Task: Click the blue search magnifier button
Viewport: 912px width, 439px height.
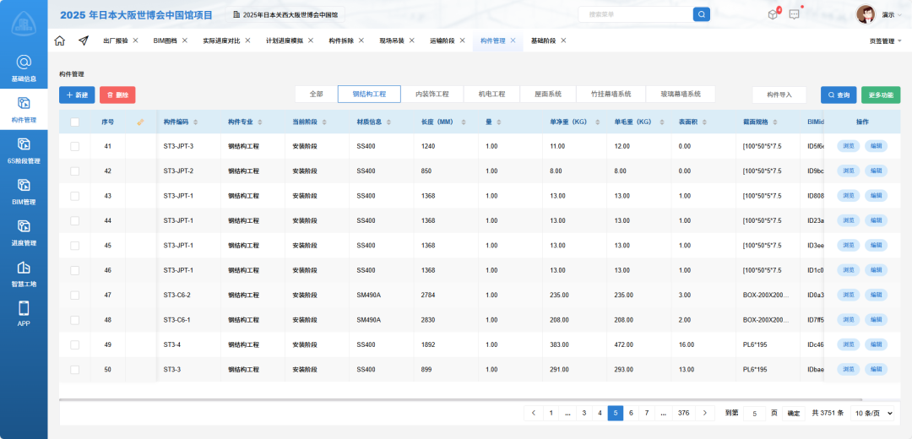Action: [x=701, y=14]
